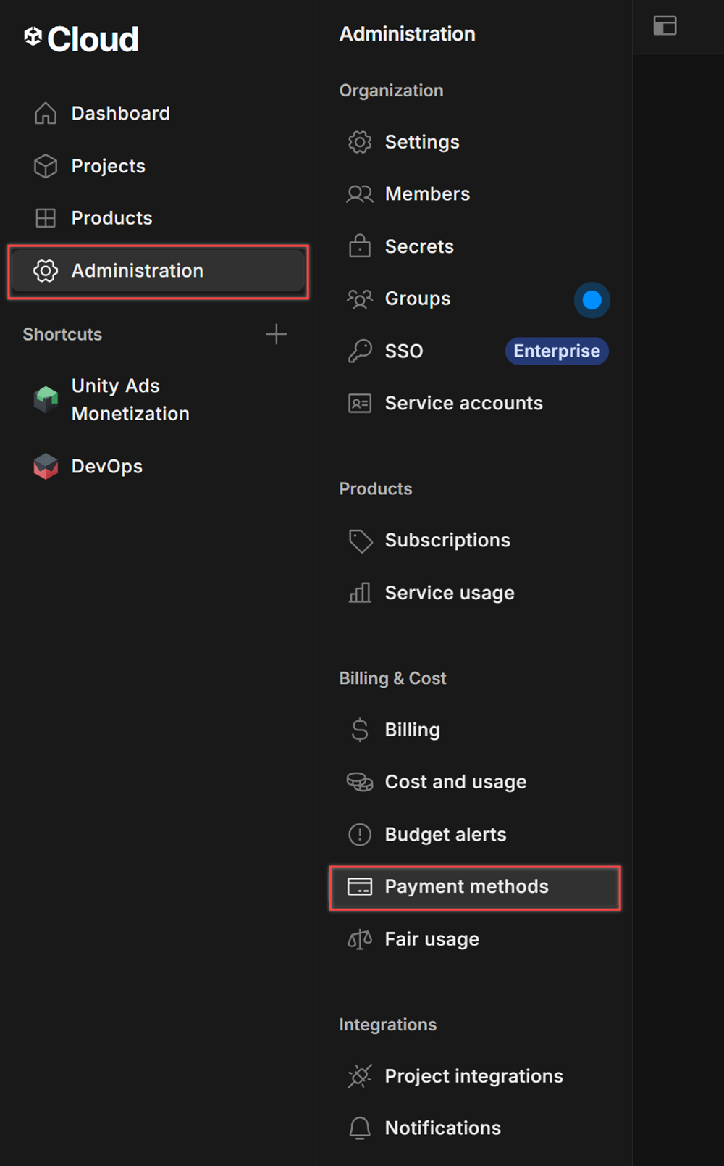Open Subscriptions under Products
Screen dimensions: 724x1166
(475, 541)
